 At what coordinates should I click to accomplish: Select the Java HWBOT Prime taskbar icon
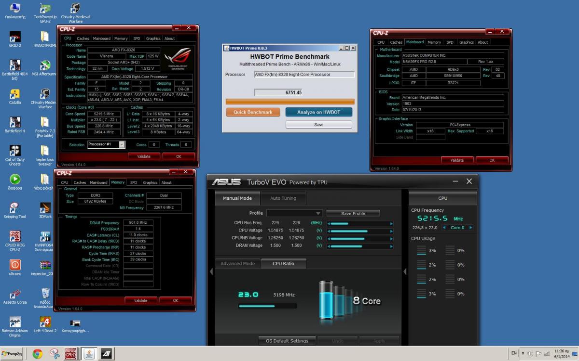tap(89, 354)
